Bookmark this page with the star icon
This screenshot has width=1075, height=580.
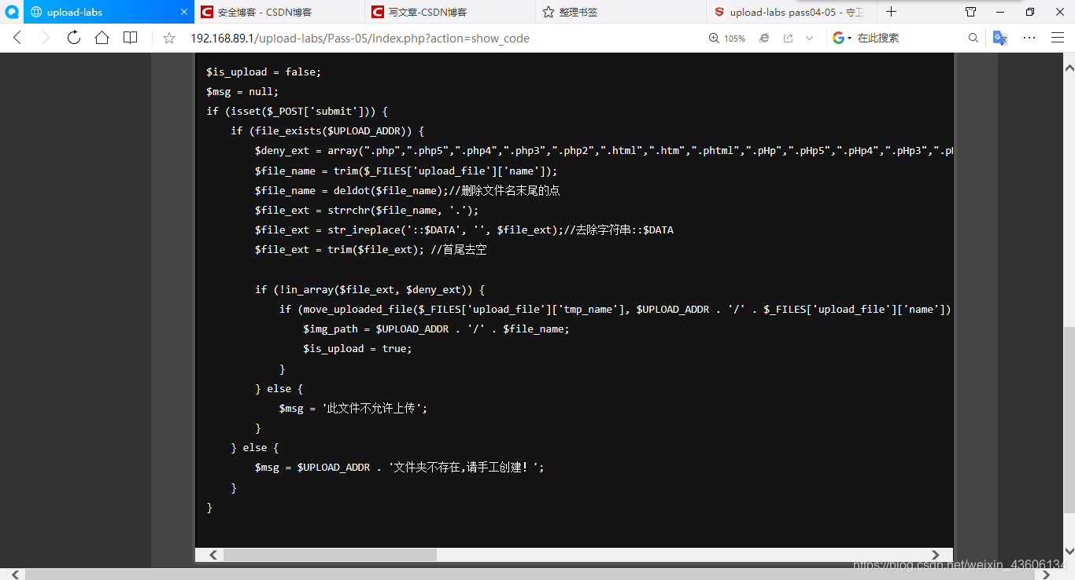pyautogui.click(x=169, y=38)
